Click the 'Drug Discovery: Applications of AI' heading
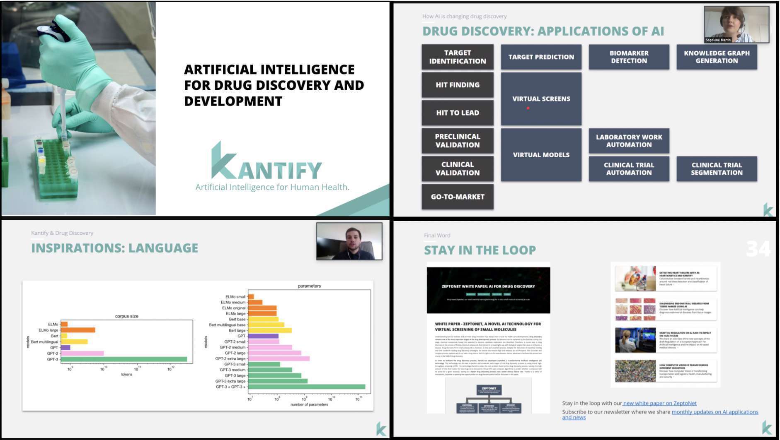Image resolution: width=780 pixels, height=440 pixels. 543,31
